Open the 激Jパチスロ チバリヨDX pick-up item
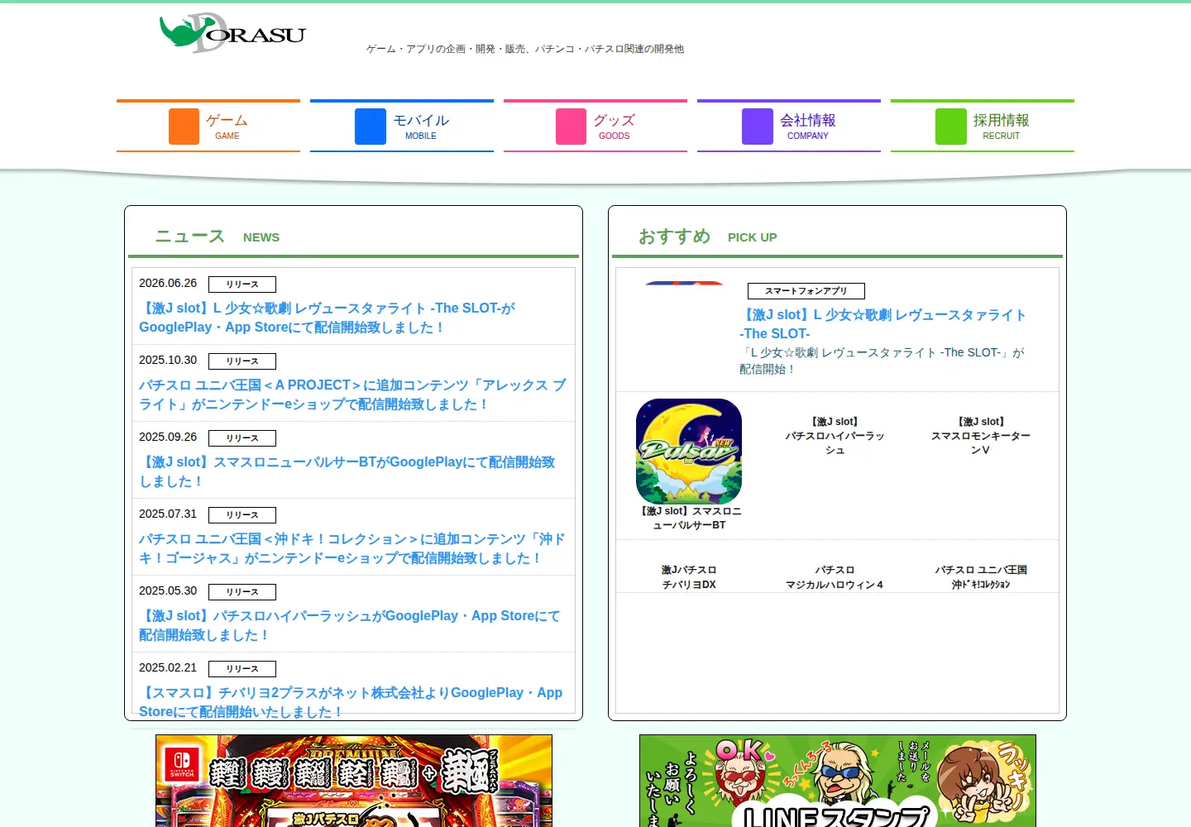The image size is (1191, 827). point(689,577)
